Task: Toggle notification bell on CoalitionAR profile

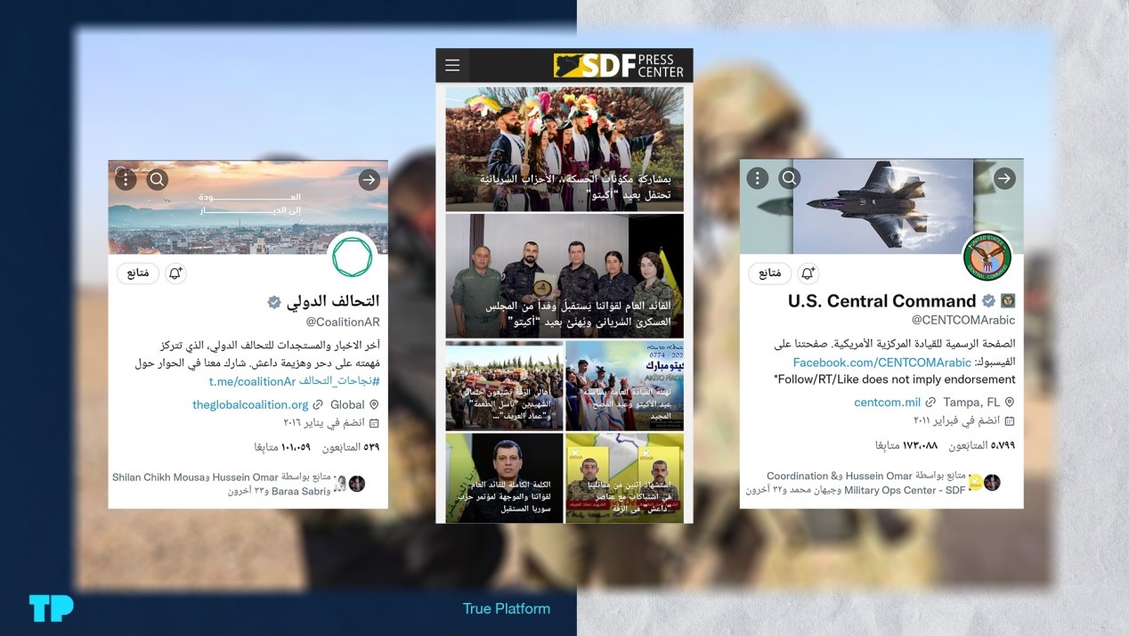Action: pyautogui.click(x=175, y=273)
